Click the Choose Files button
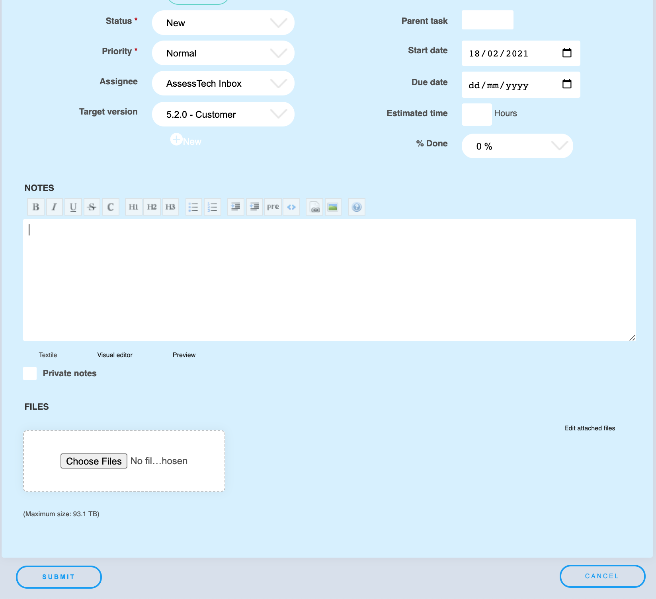The width and height of the screenshot is (656, 599). (x=94, y=461)
